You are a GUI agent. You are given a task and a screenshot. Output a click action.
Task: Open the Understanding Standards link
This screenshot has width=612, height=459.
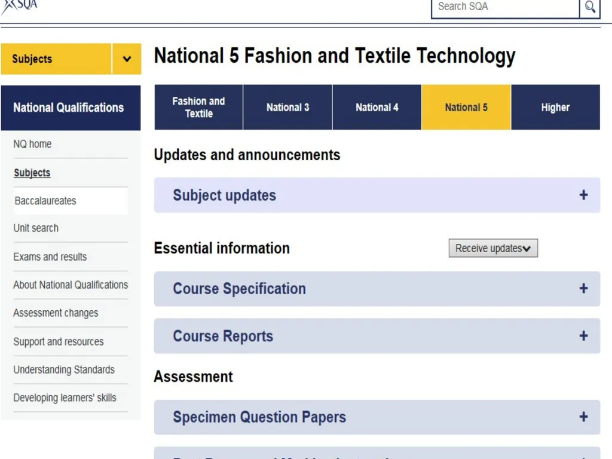click(64, 369)
